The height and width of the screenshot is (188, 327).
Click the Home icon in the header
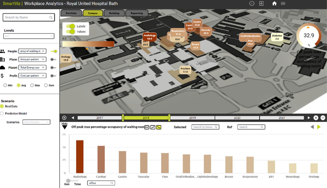point(274,3)
